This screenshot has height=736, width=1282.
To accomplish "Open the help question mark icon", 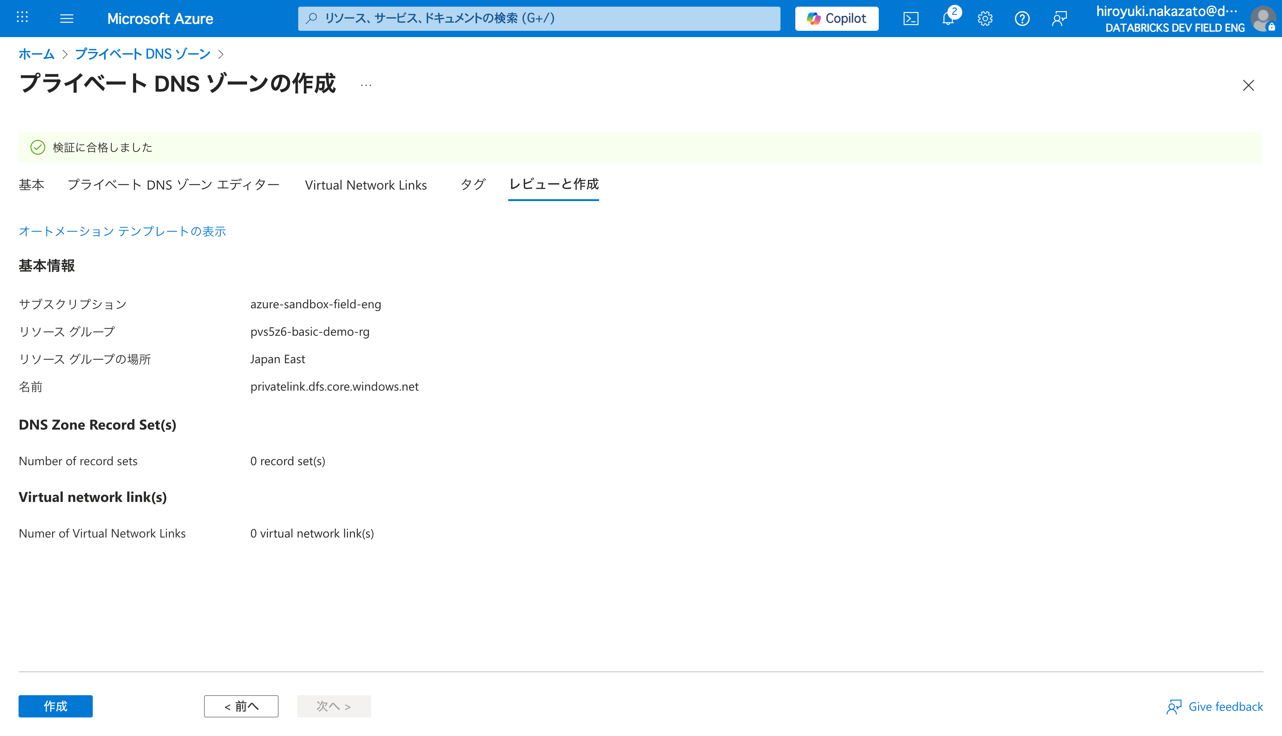I will click(1022, 19).
